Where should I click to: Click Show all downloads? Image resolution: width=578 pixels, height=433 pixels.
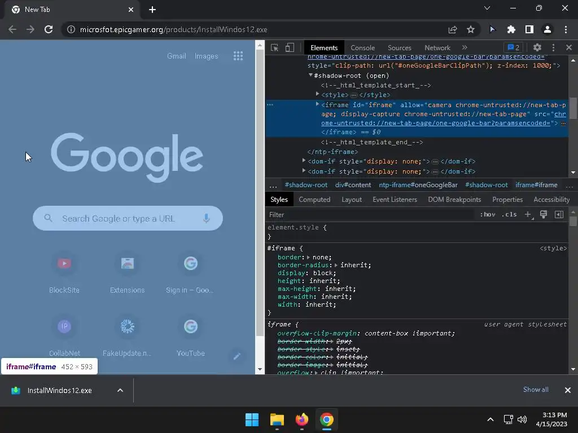(536, 390)
